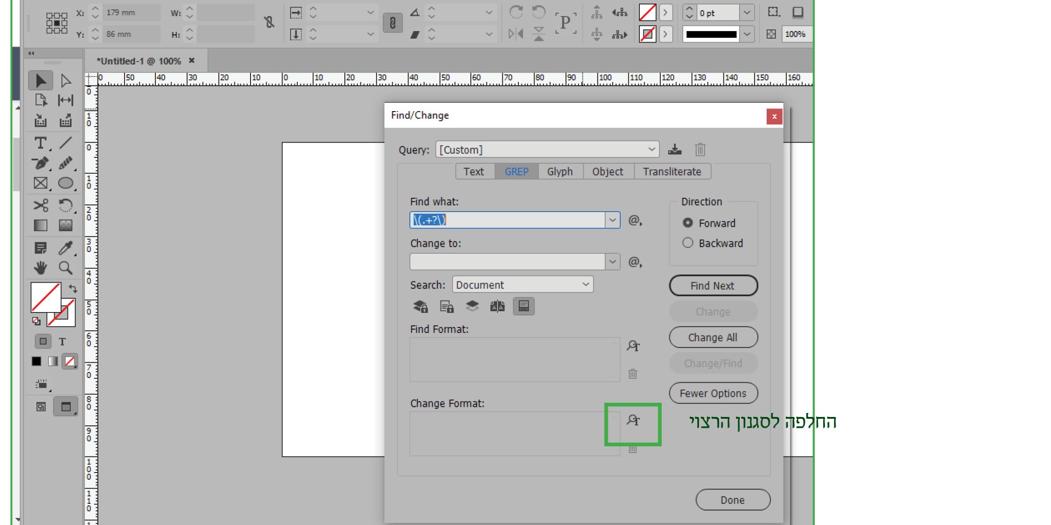Viewport: 1051px width, 525px height.
Task: Click the Fewer Options button
Action: click(713, 393)
